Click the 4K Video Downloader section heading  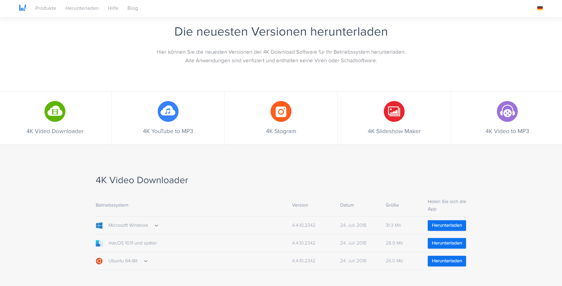142,180
